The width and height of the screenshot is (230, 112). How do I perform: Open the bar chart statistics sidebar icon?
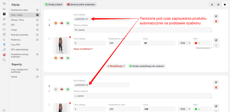pyautogui.click(x=4, y=29)
